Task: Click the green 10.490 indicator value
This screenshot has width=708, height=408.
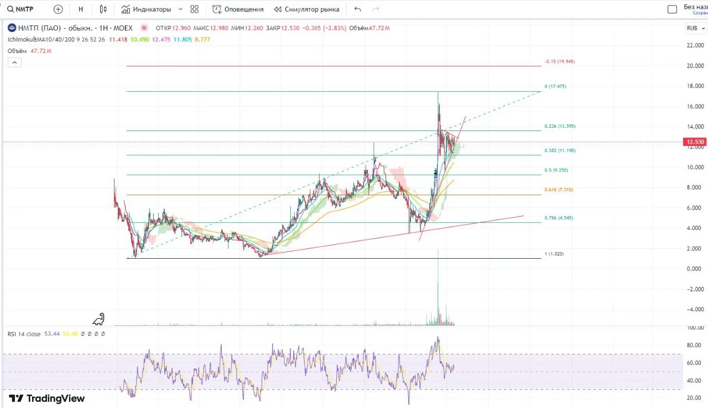Action: [138, 39]
